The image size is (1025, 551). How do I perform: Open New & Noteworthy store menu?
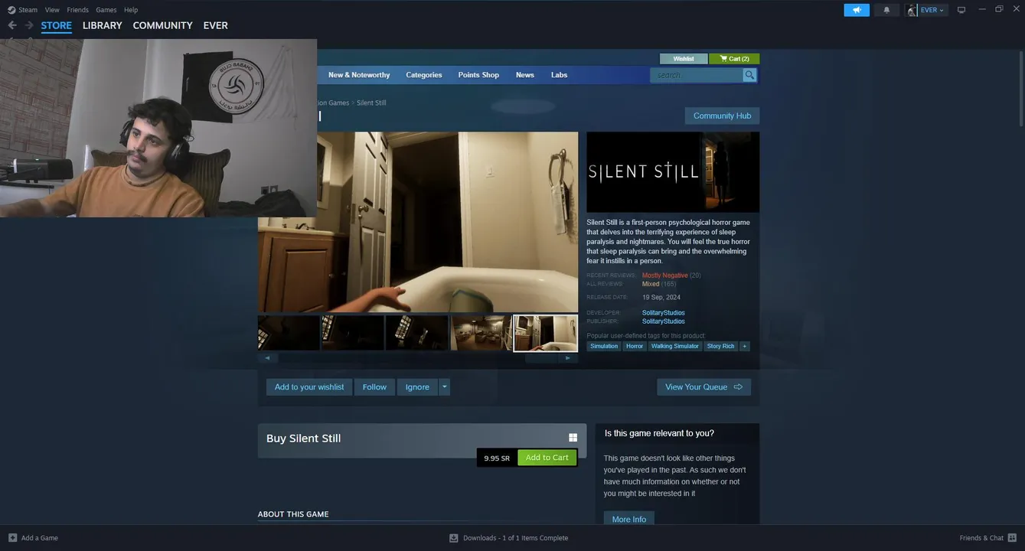359,75
